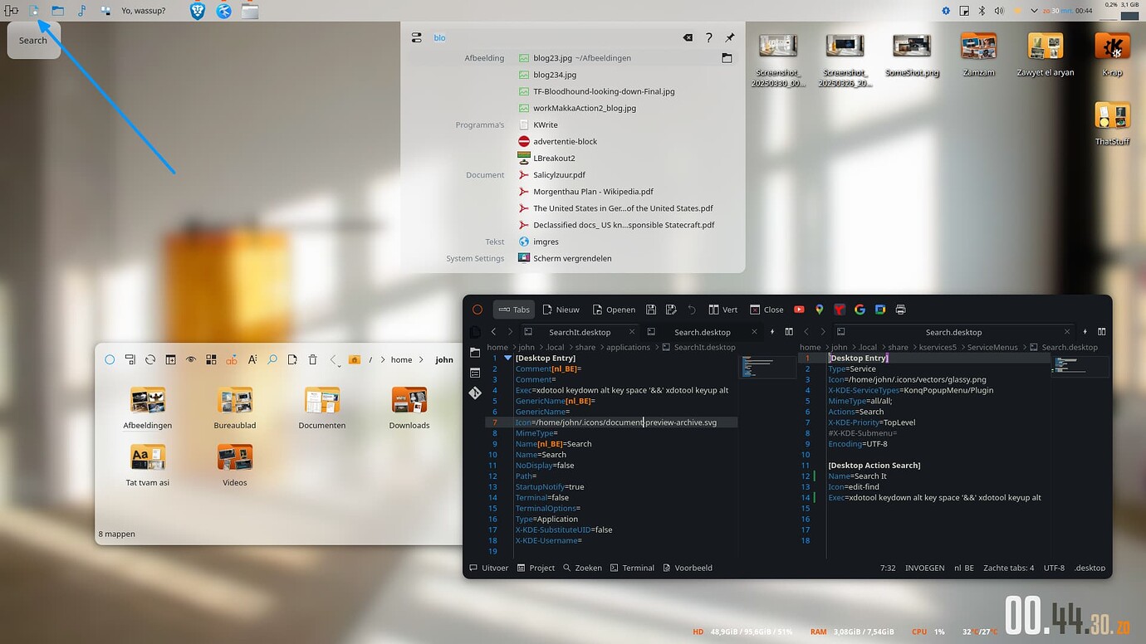1146x644 pixels.
Task: Click the Google Maps pin icon in Kate toolbar
Action: pos(819,310)
